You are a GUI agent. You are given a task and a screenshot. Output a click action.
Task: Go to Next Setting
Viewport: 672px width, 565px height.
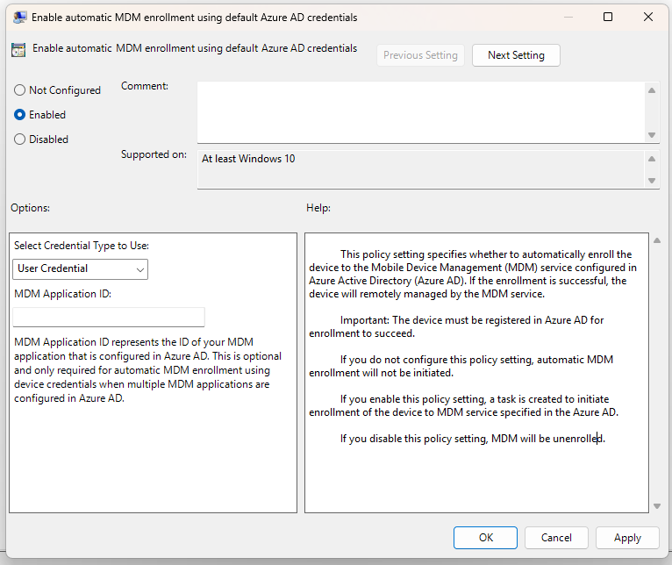tap(516, 55)
